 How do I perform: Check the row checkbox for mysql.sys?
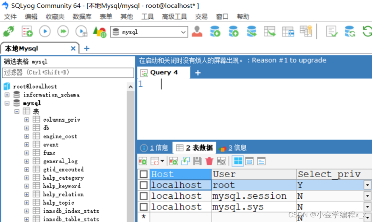pyautogui.click(x=143, y=207)
